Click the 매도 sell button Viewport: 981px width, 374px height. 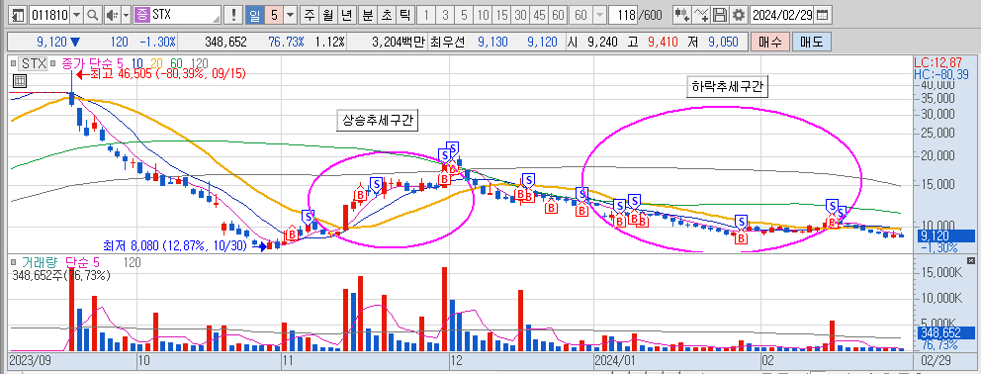(x=812, y=43)
